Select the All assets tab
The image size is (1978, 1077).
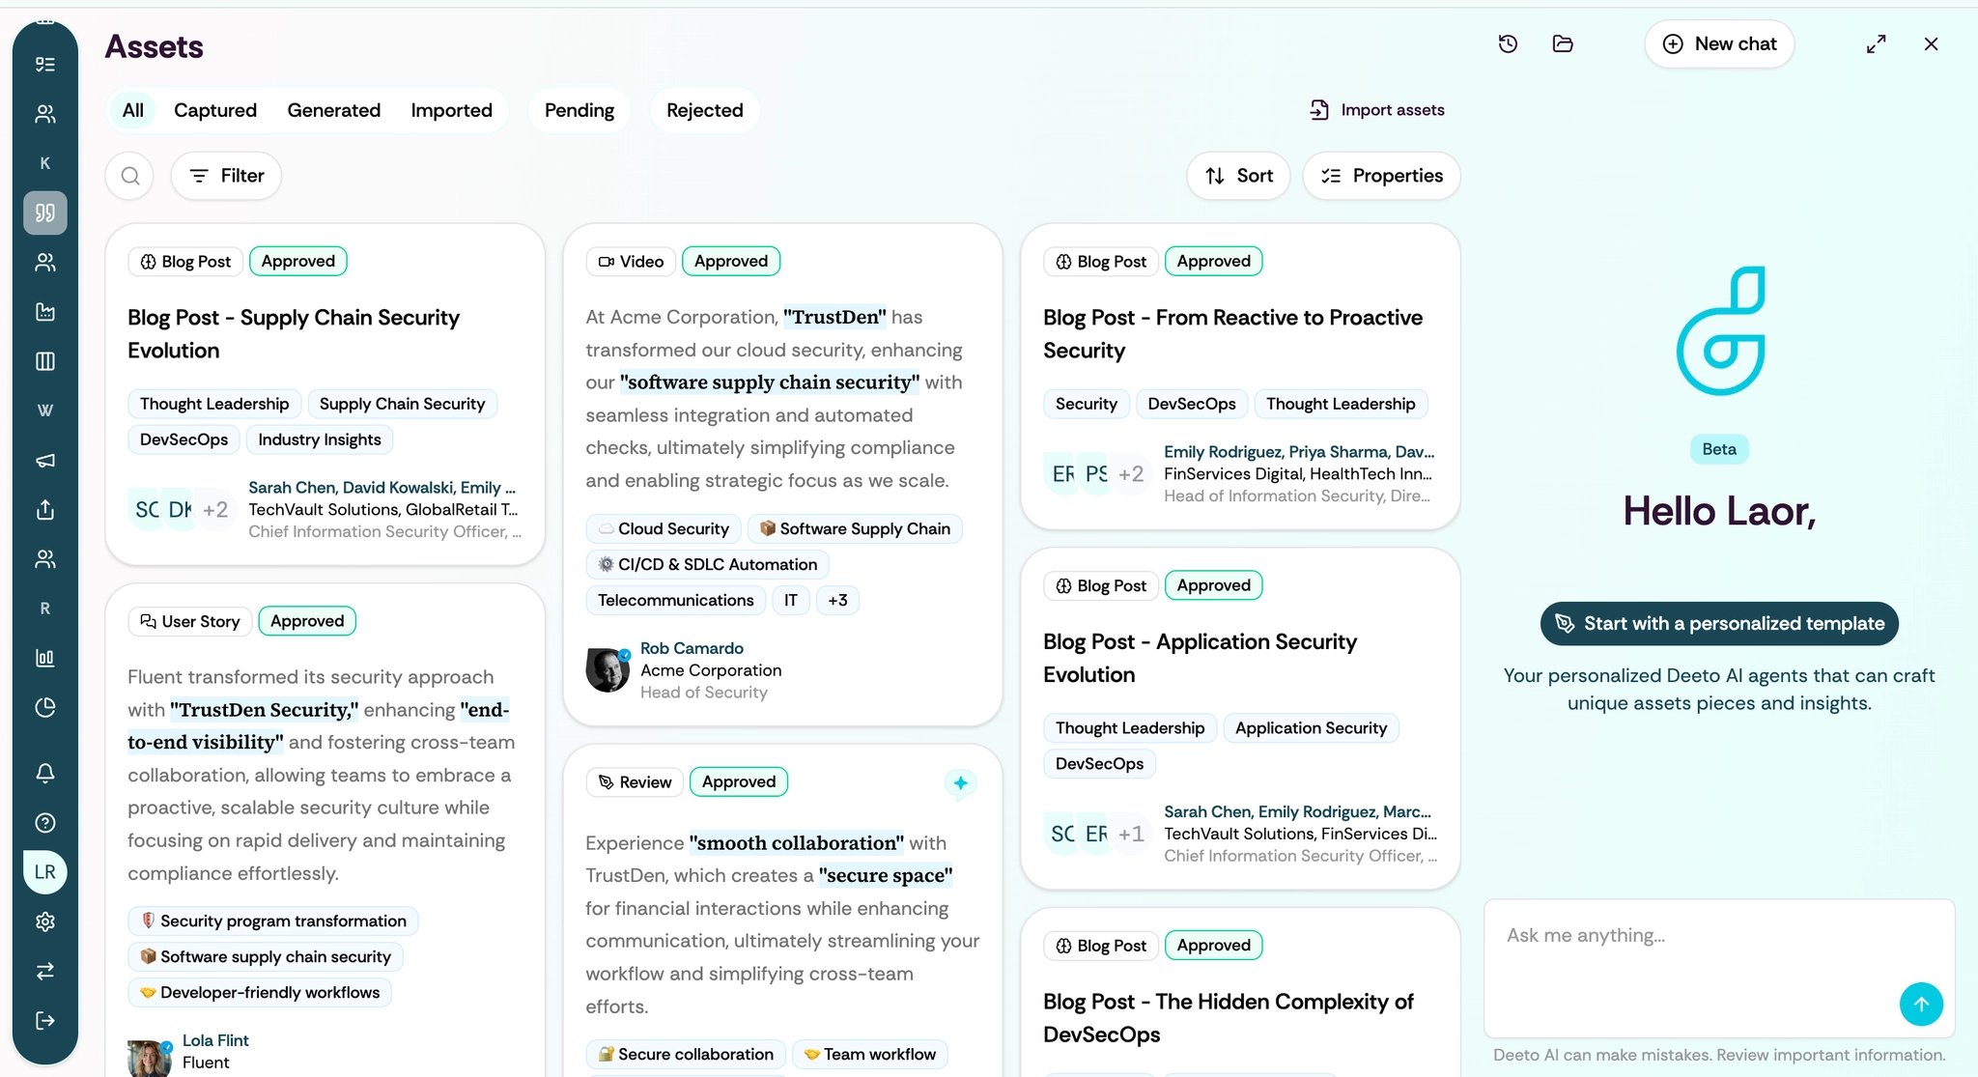click(x=133, y=110)
